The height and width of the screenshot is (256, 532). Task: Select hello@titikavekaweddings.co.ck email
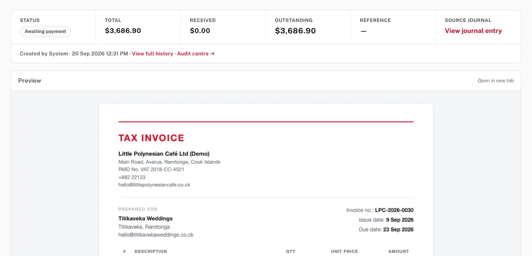tap(156, 235)
